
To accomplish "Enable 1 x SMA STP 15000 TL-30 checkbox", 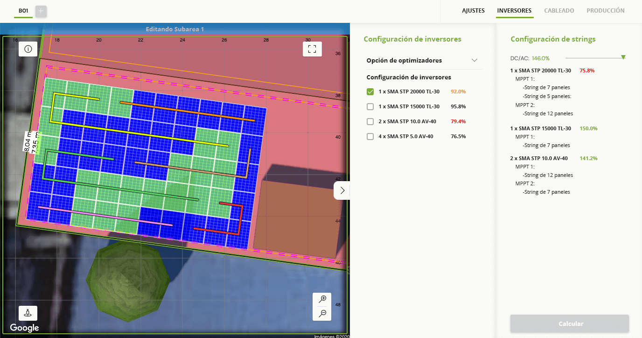I will 370,107.
